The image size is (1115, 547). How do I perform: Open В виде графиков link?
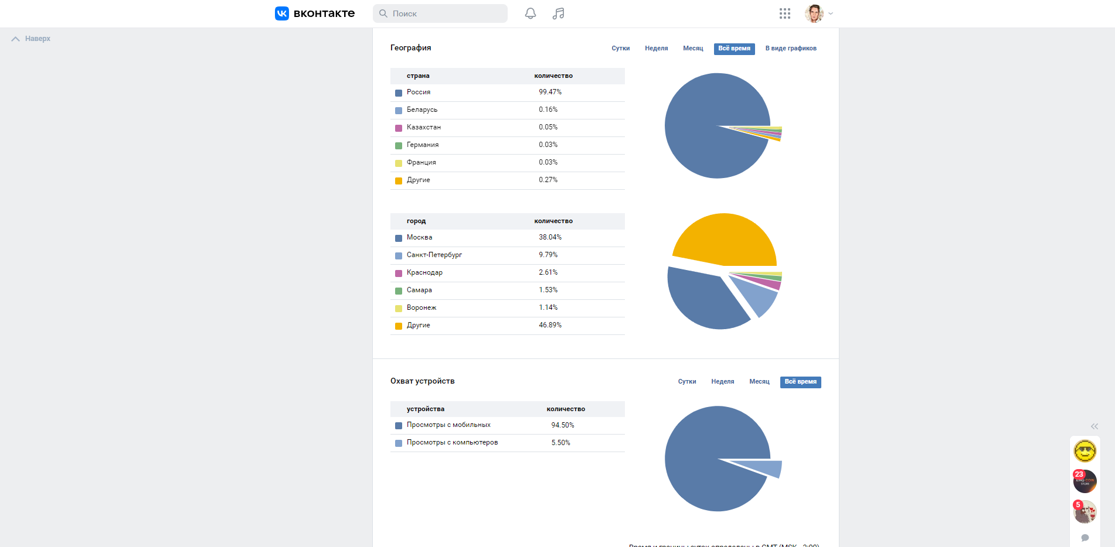(790, 49)
